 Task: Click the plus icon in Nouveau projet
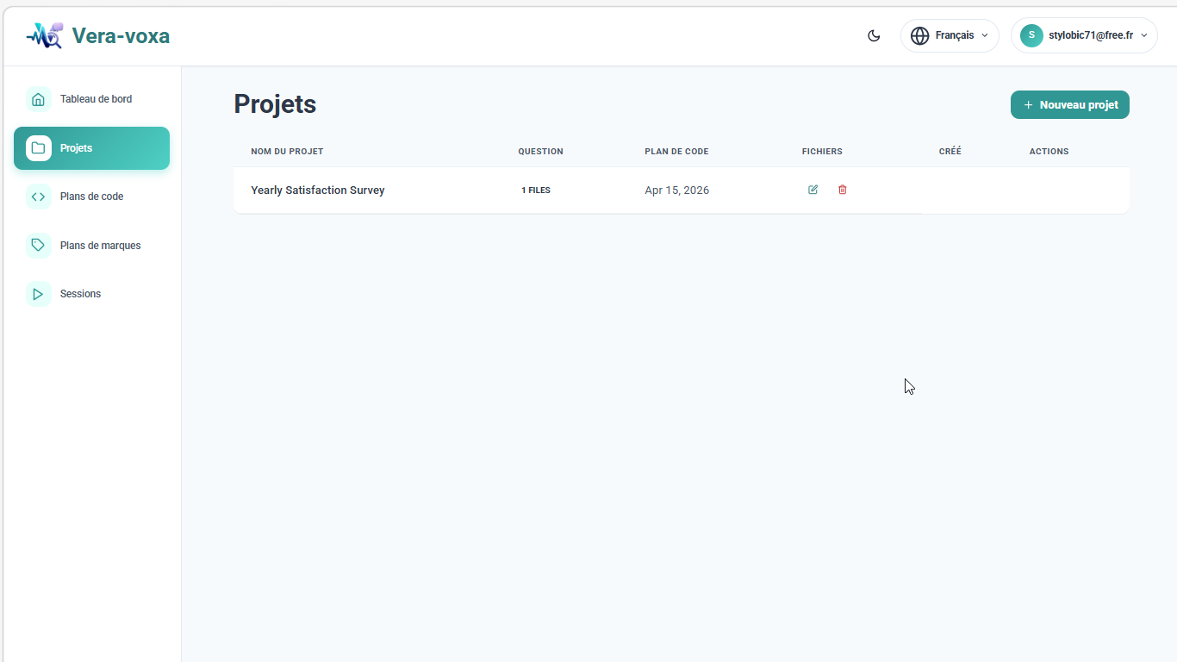pyautogui.click(x=1028, y=105)
